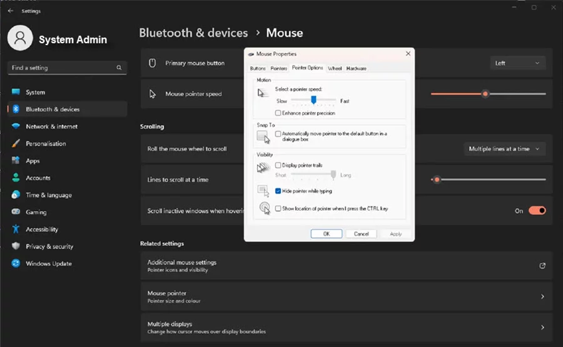Select the Pointer Options tab
Image resolution: width=563 pixels, height=347 pixels.
pyautogui.click(x=307, y=68)
